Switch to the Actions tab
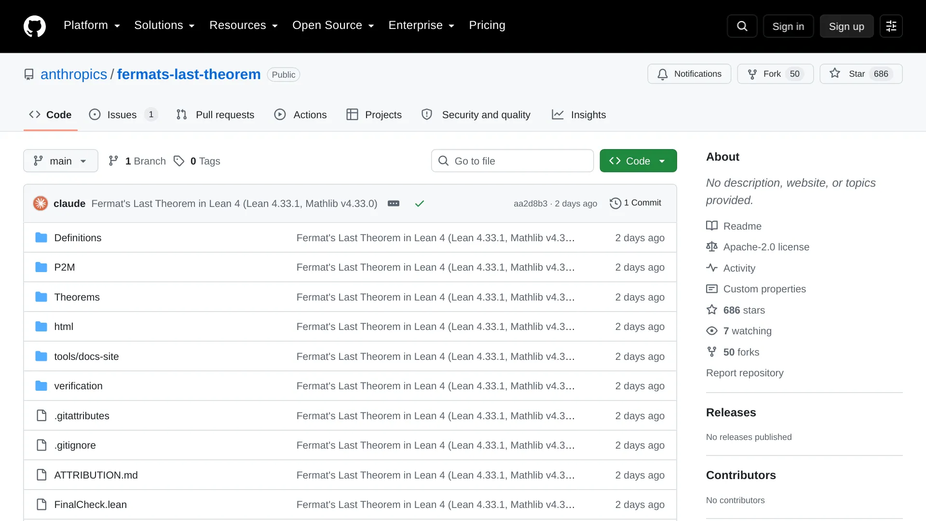The width and height of the screenshot is (926, 521). (300, 115)
